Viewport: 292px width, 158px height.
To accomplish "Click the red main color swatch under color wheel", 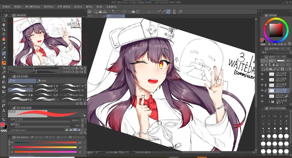I will pos(262,40).
